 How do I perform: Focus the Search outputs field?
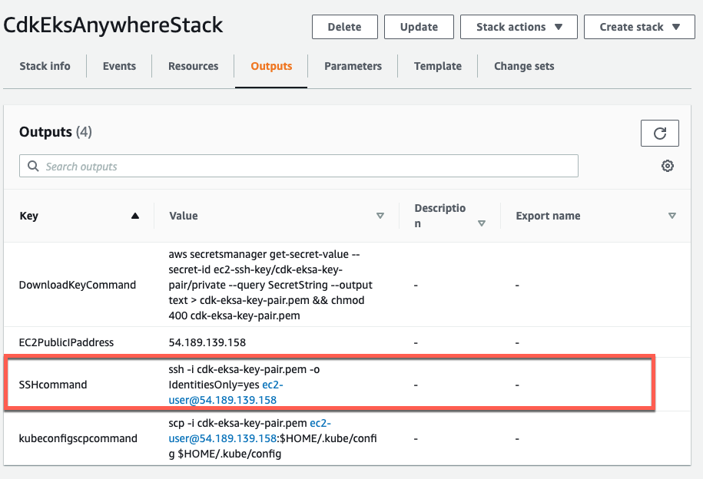pyautogui.click(x=299, y=167)
